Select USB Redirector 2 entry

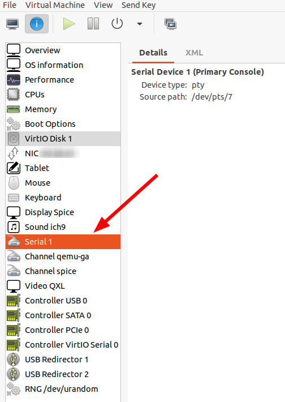pos(63,374)
